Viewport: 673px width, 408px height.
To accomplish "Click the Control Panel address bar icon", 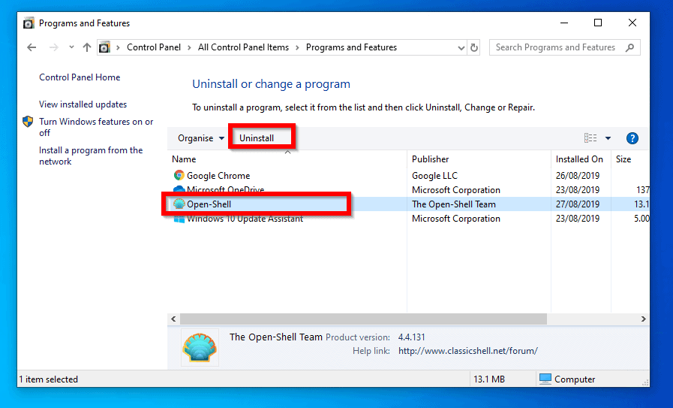I will coord(104,47).
